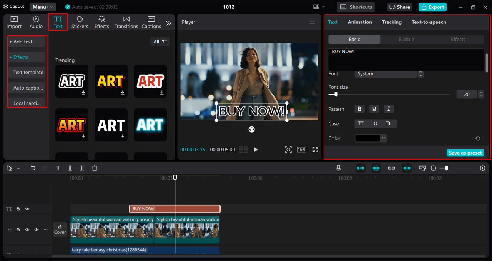Expand the Effects sidebar section

point(27,57)
